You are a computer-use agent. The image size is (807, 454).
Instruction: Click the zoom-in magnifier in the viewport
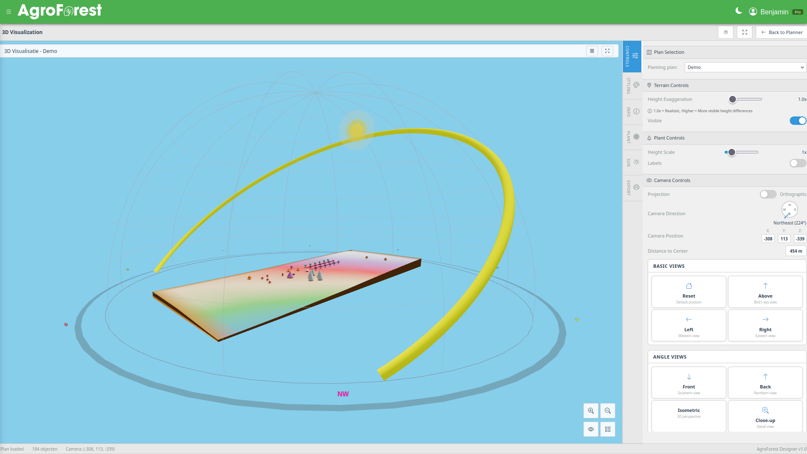(x=591, y=411)
